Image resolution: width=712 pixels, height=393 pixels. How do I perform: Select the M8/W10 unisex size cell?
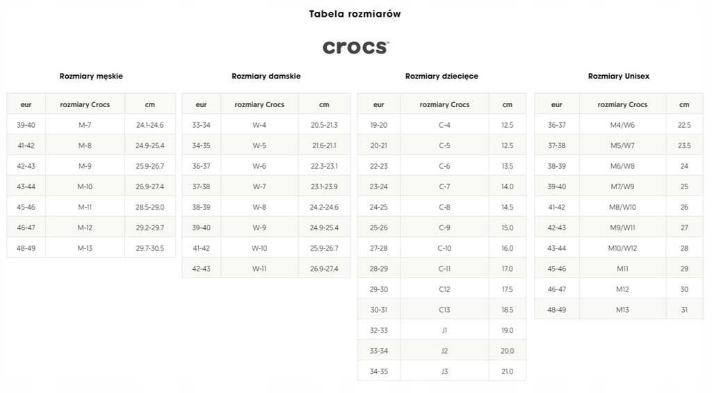[x=622, y=207]
